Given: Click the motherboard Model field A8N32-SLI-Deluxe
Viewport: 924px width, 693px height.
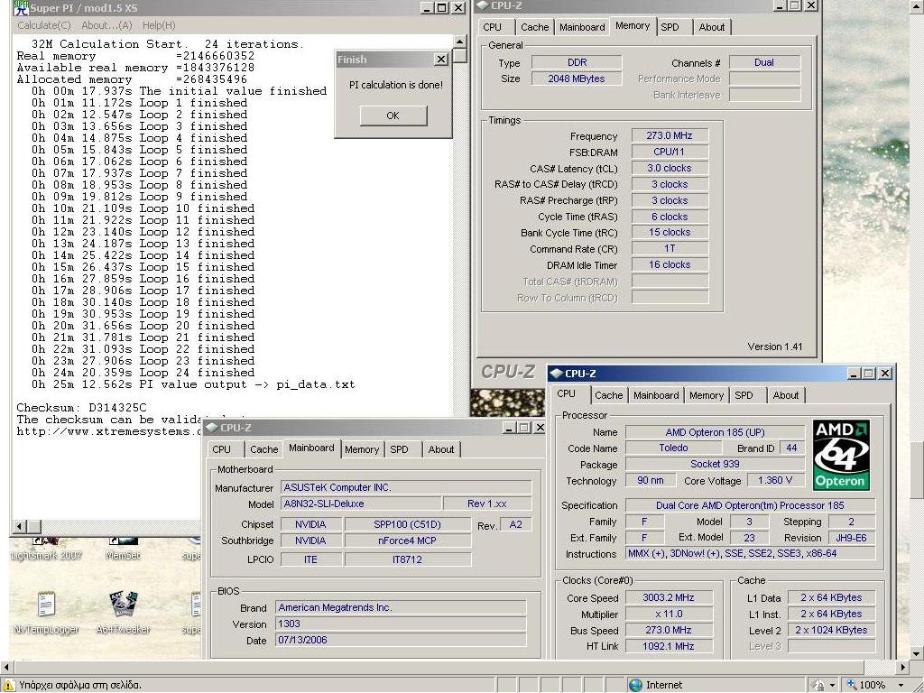Looking at the screenshot, I should click(361, 504).
